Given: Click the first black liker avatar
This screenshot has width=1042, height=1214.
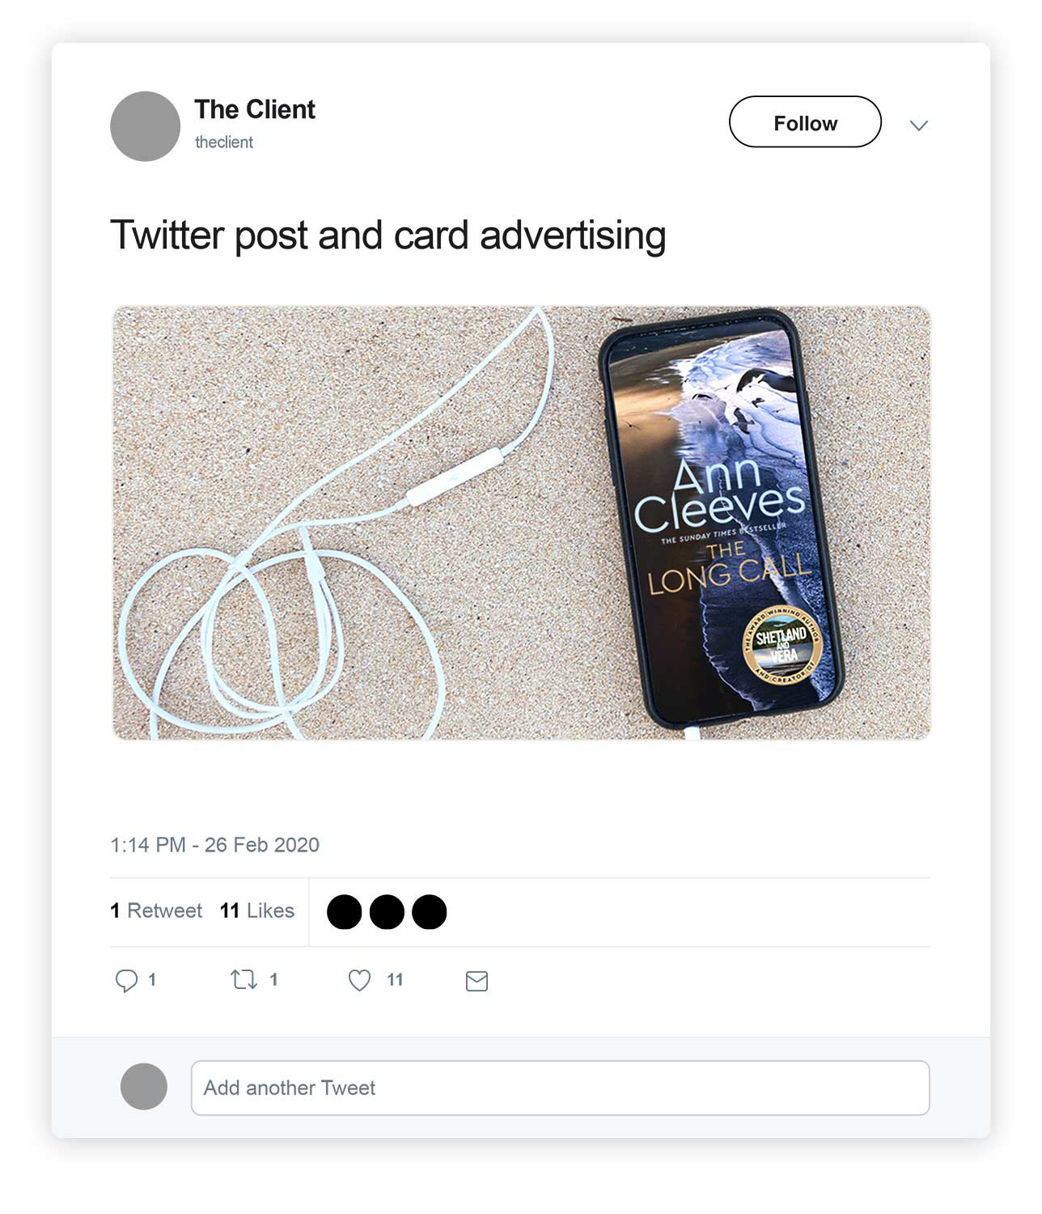Looking at the screenshot, I should coord(345,912).
